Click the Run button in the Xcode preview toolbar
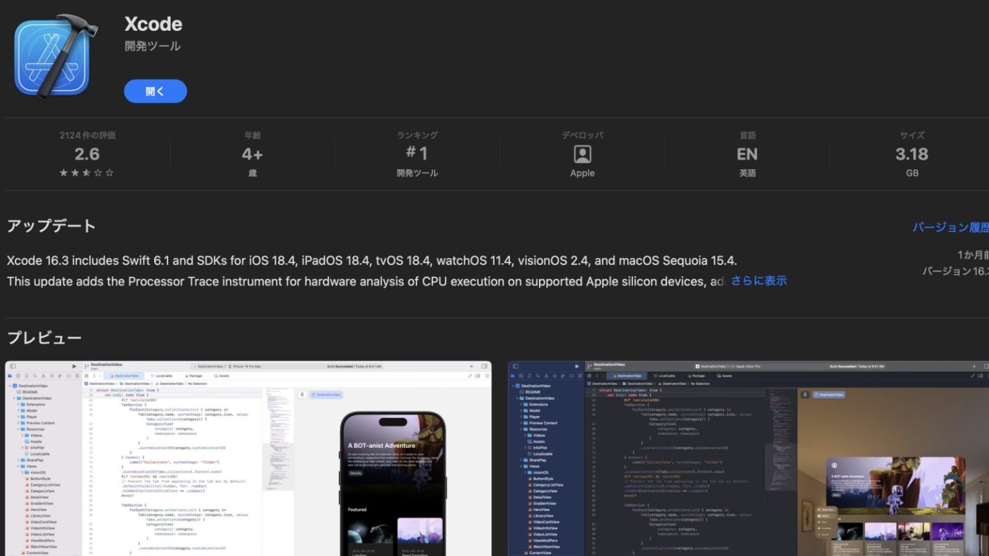Viewport: 989px width, 556px height. [x=74, y=366]
